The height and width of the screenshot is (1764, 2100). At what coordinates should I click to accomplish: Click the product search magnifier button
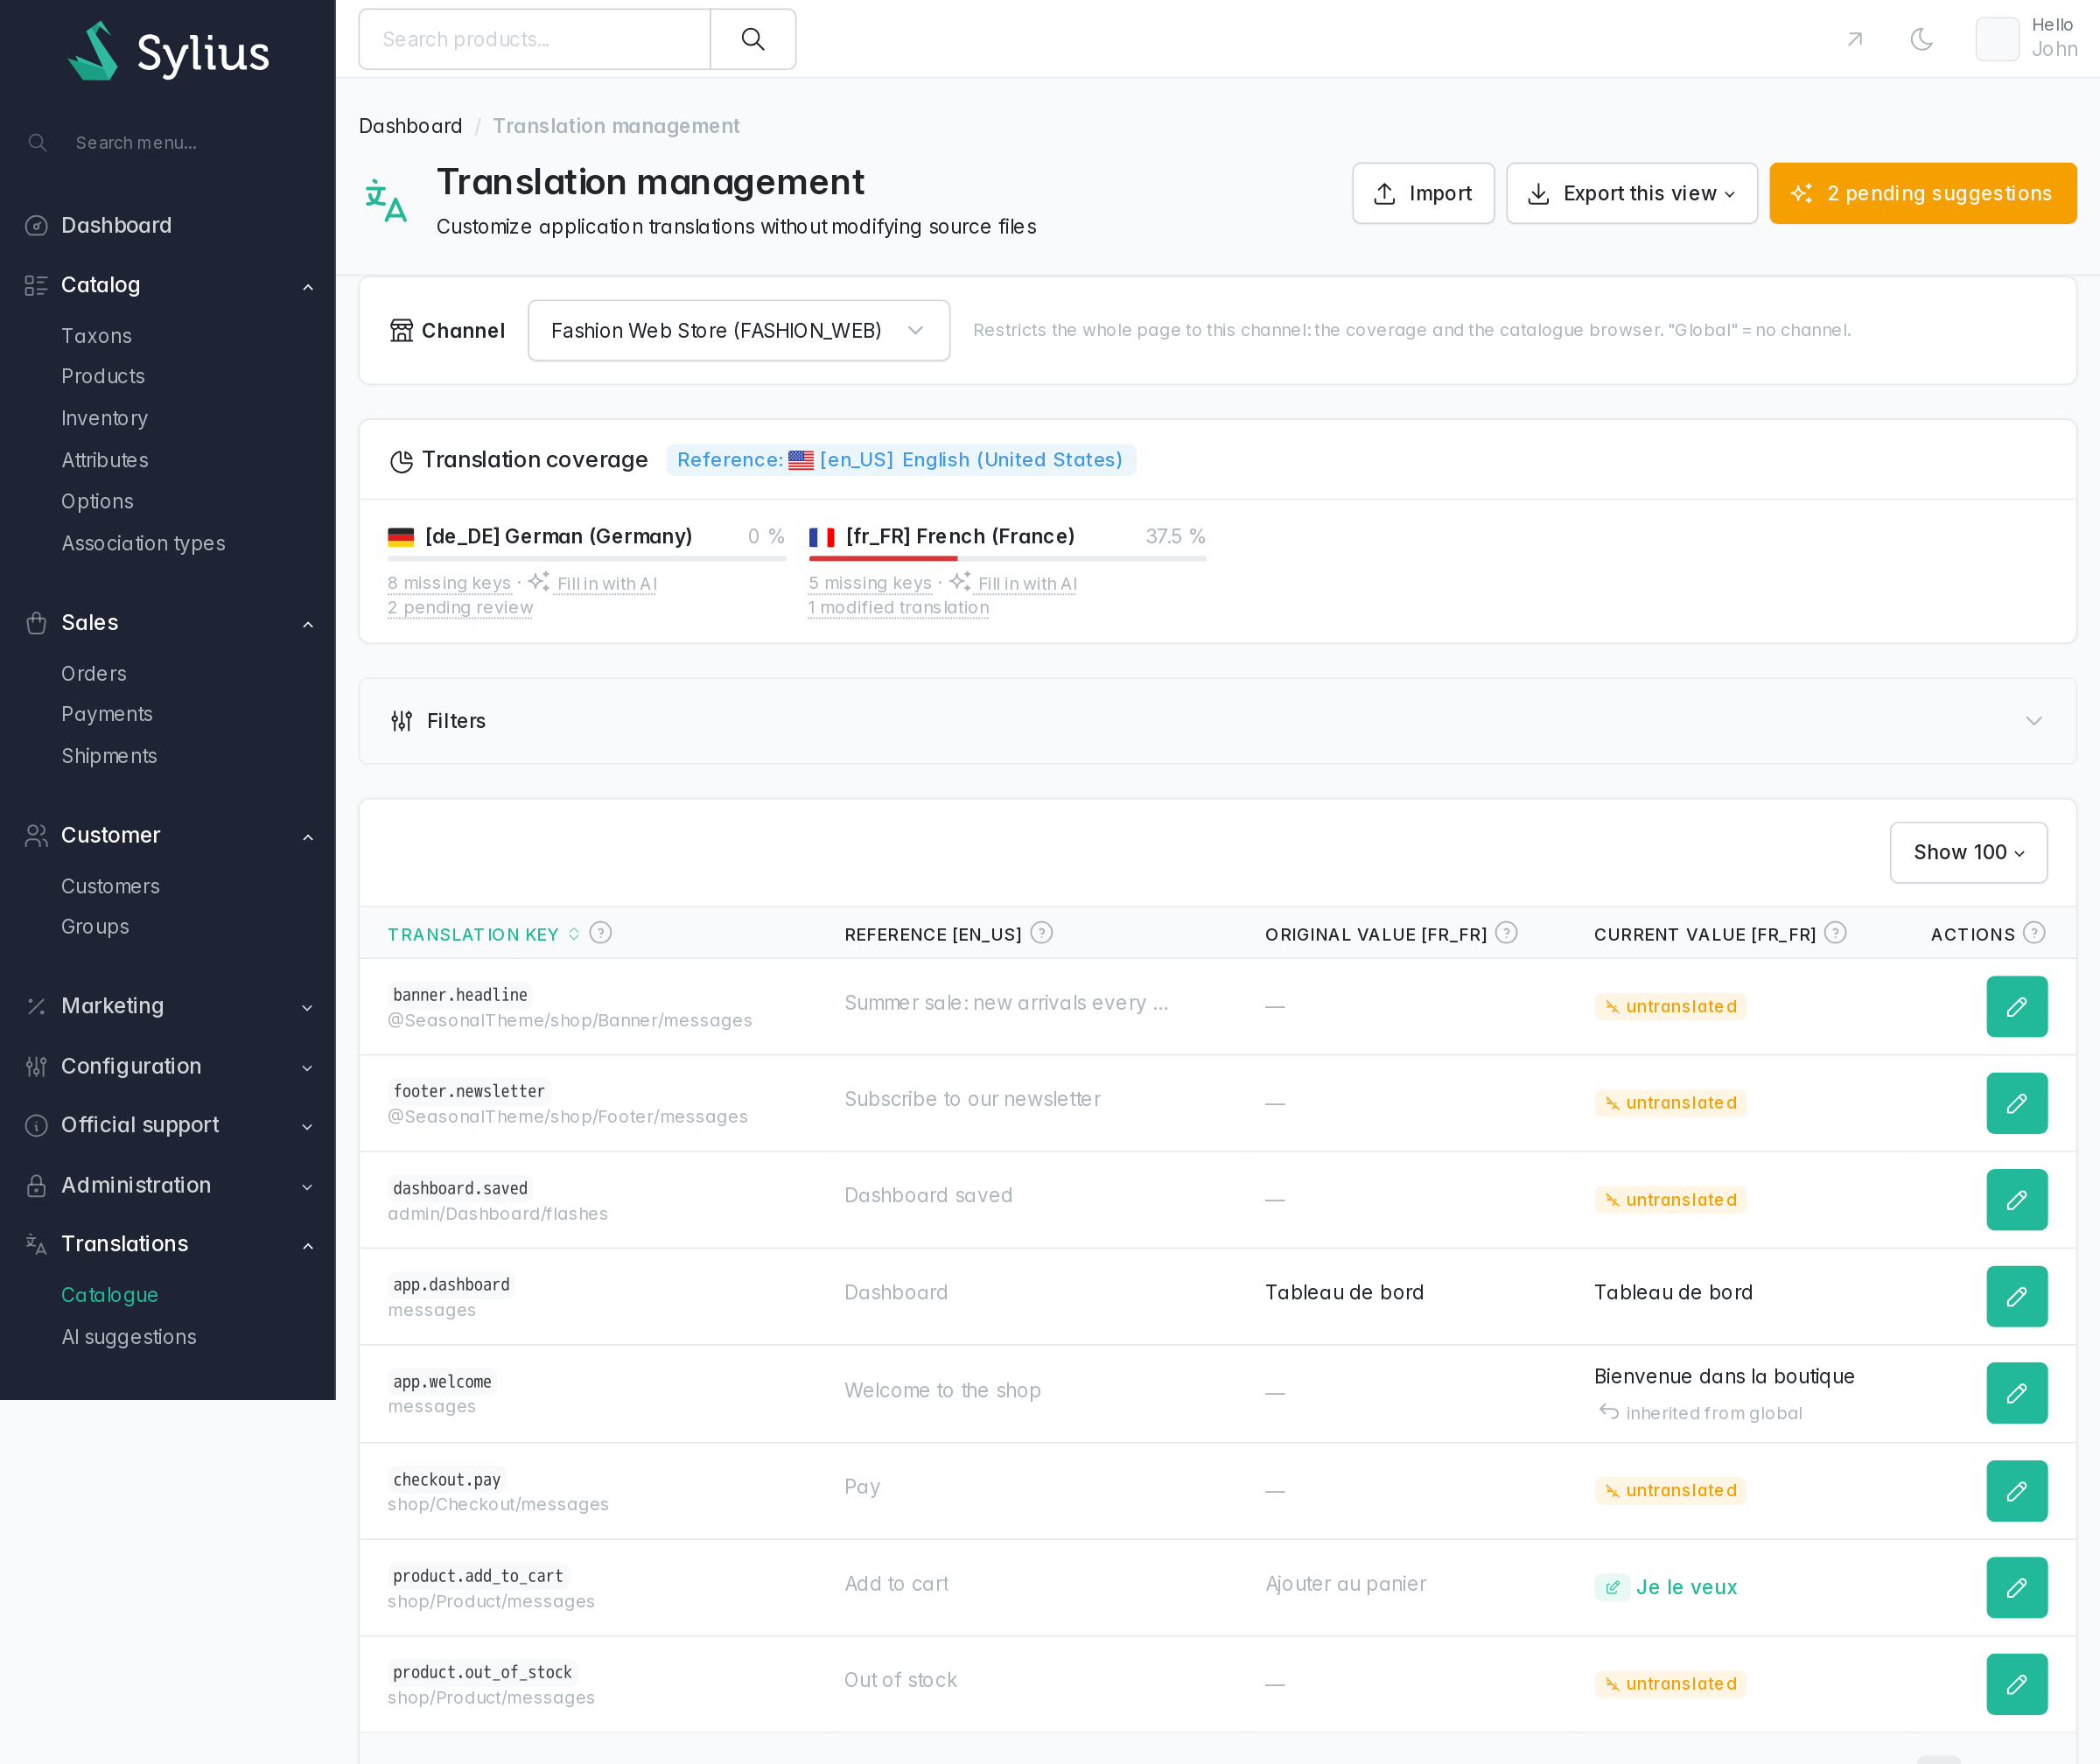point(752,39)
